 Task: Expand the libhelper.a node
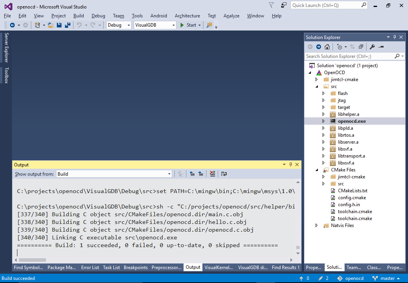[x=323, y=114]
